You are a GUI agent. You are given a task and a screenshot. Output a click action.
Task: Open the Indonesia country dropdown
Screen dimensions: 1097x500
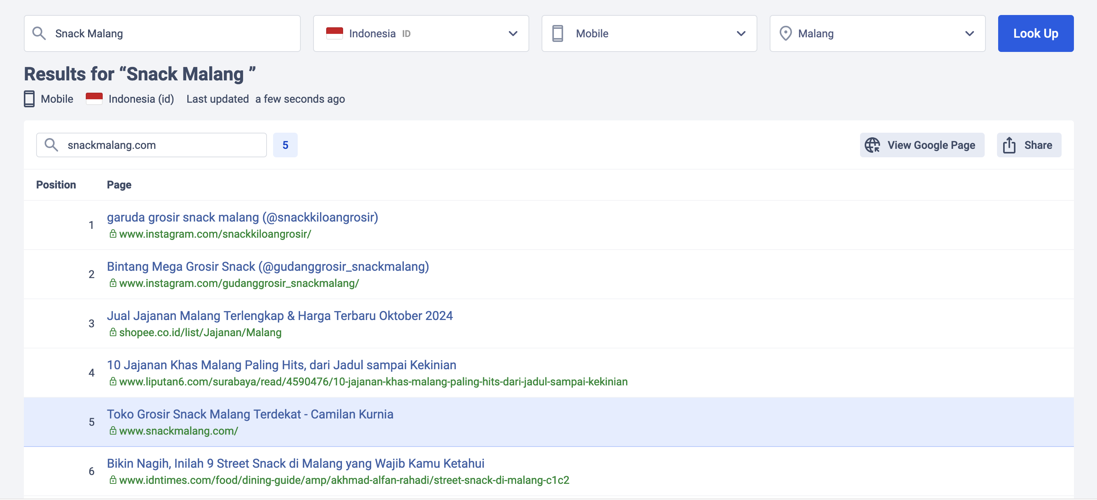(421, 33)
